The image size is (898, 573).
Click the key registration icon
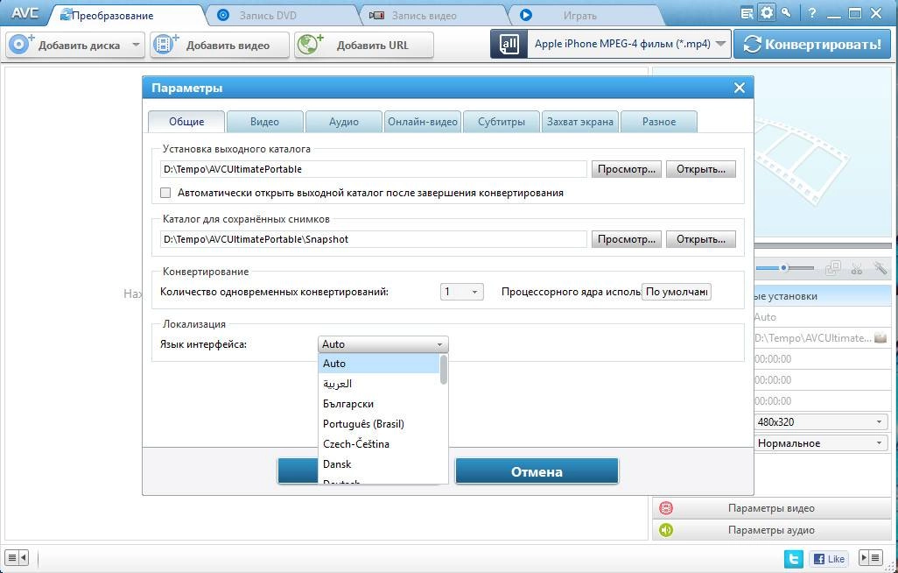[786, 12]
